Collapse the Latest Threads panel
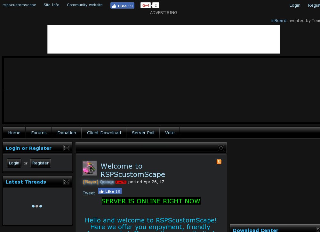 point(66,182)
